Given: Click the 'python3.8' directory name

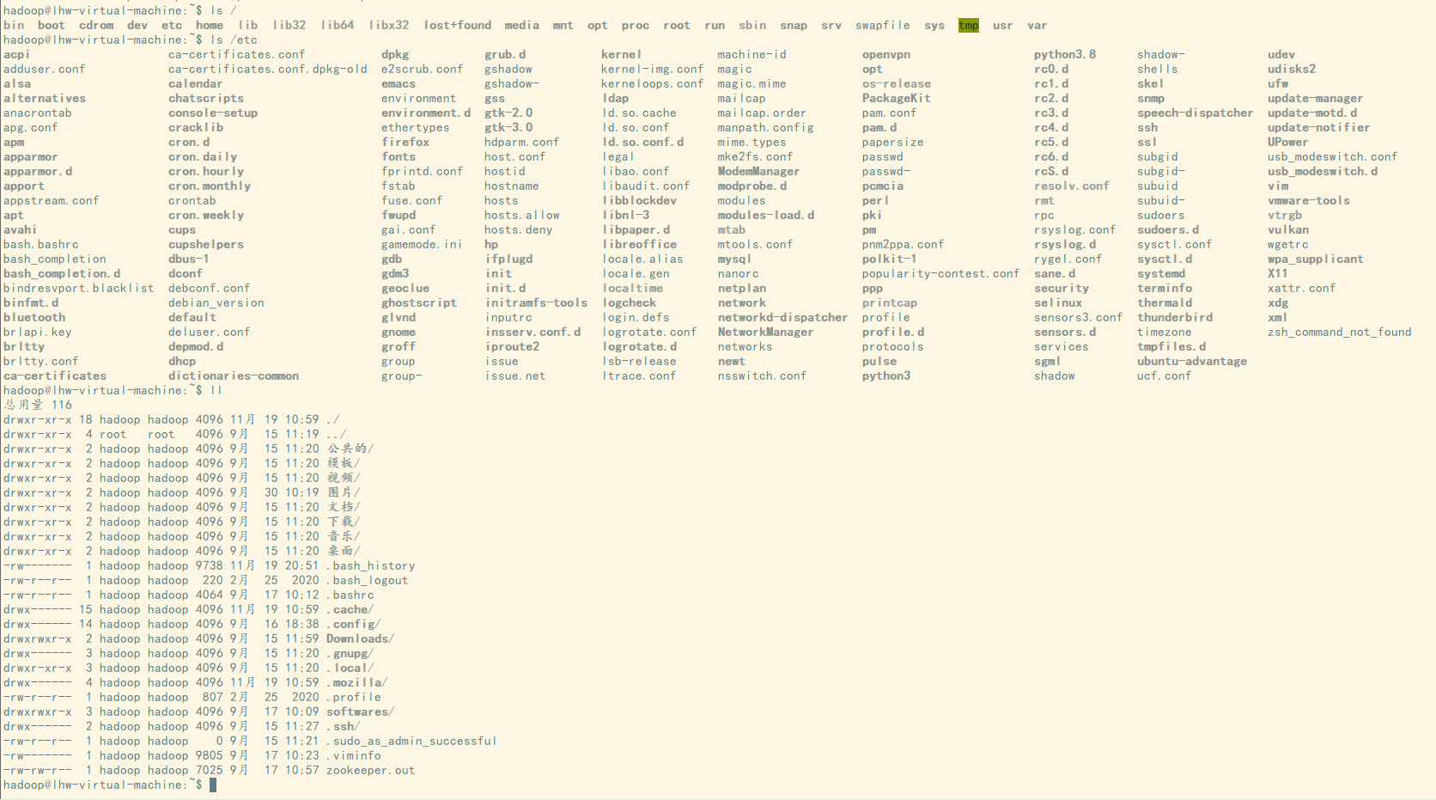Looking at the screenshot, I should tap(1065, 55).
